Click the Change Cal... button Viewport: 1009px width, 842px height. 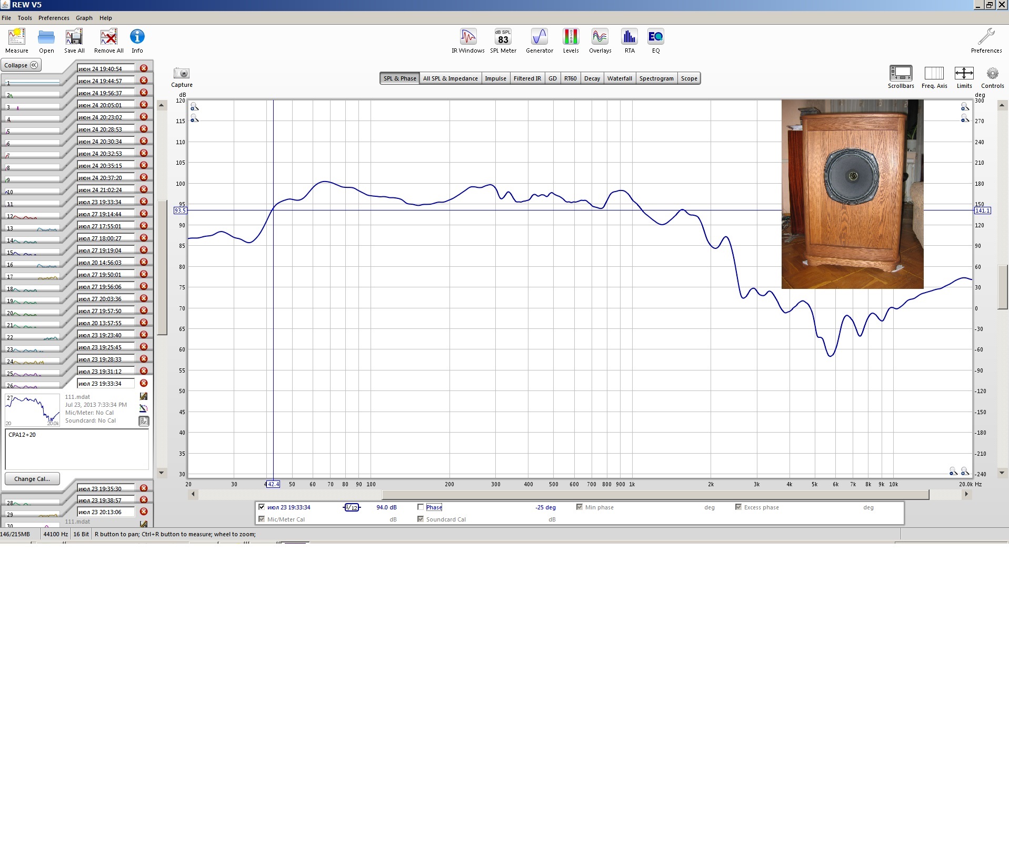(x=32, y=479)
